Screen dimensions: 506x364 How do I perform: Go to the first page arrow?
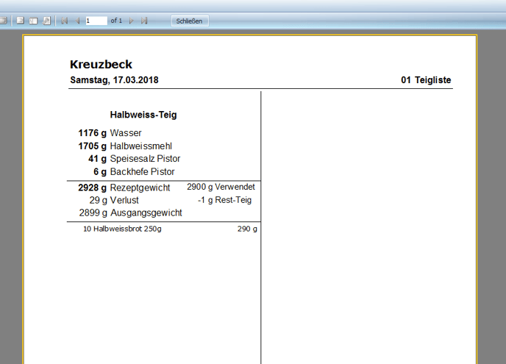click(64, 21)
